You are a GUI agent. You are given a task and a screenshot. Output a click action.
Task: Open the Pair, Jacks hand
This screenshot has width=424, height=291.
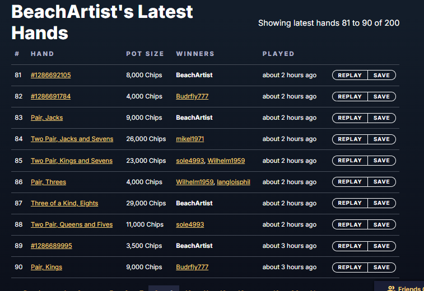coord(46,118)
